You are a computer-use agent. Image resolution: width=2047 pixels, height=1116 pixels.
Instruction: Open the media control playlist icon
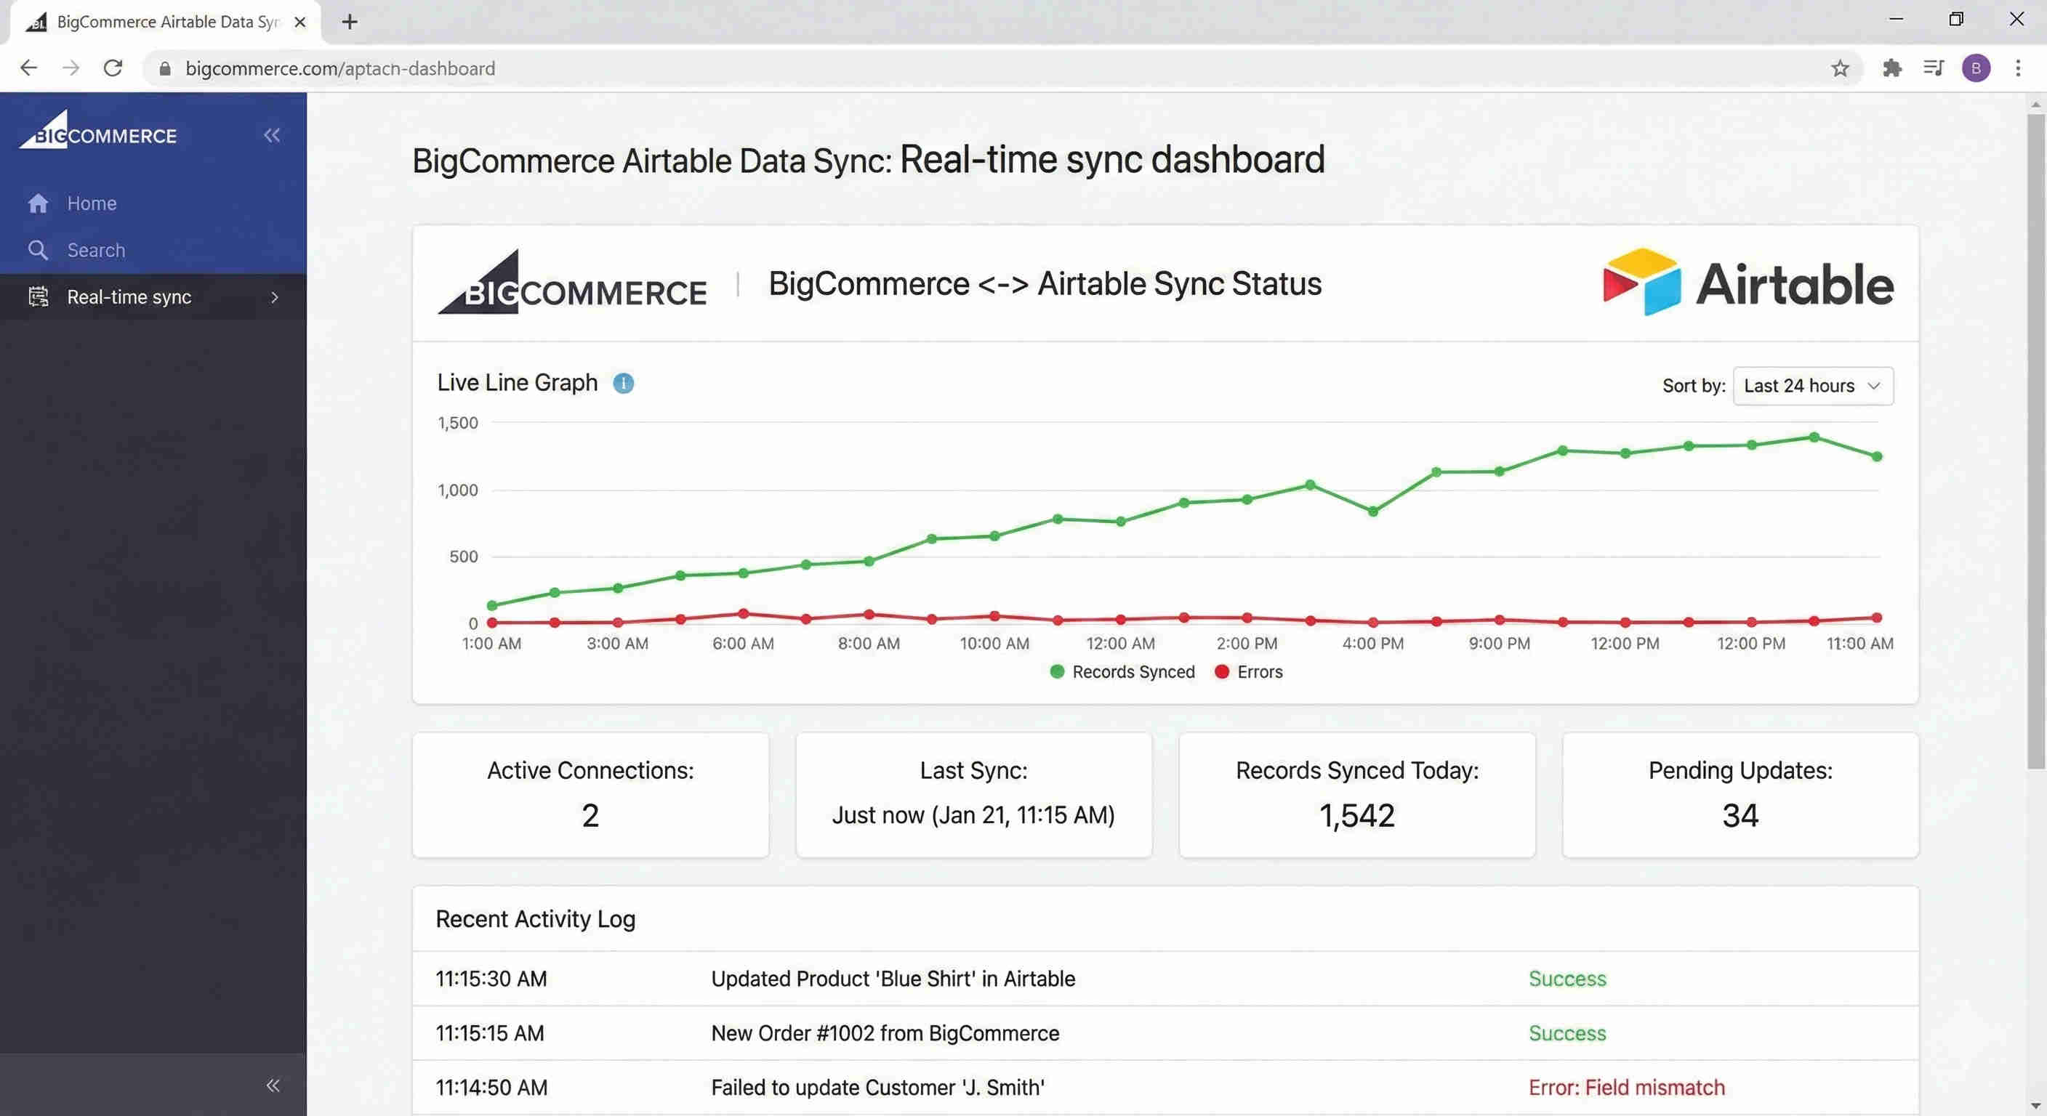pos(1934,68)
